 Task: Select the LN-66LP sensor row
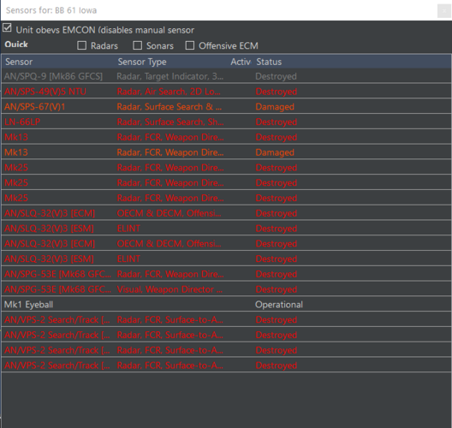[226, 122]
